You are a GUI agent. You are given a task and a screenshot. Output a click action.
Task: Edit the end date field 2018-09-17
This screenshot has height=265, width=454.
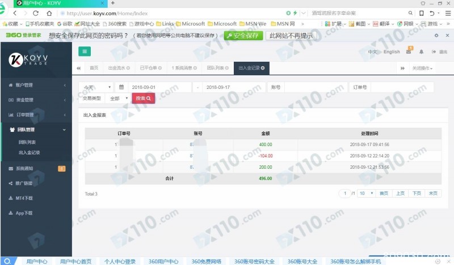coord(234,87)
